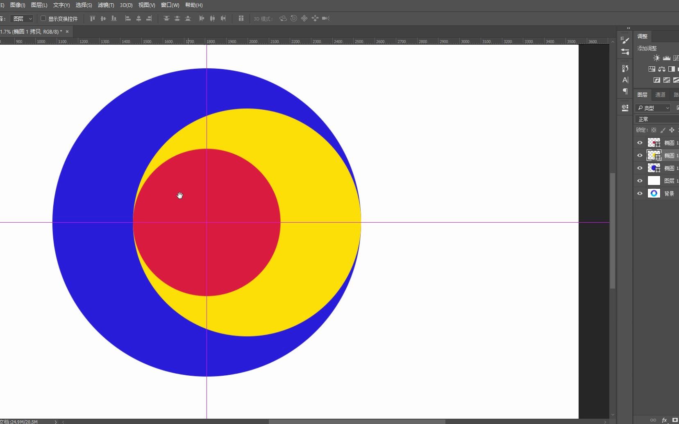Add a Levels adjustment
This screenshot has width=679, height=424.
(x=667, y=58)
